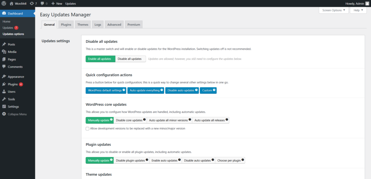The width and height of the screenshot is (371, 179).
Task: Click the Plugins plug icon in the sidebar
Action: [x=4, y=84]
